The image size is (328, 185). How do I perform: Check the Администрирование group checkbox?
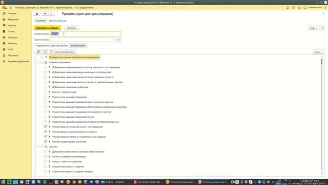tap(42, 62)
